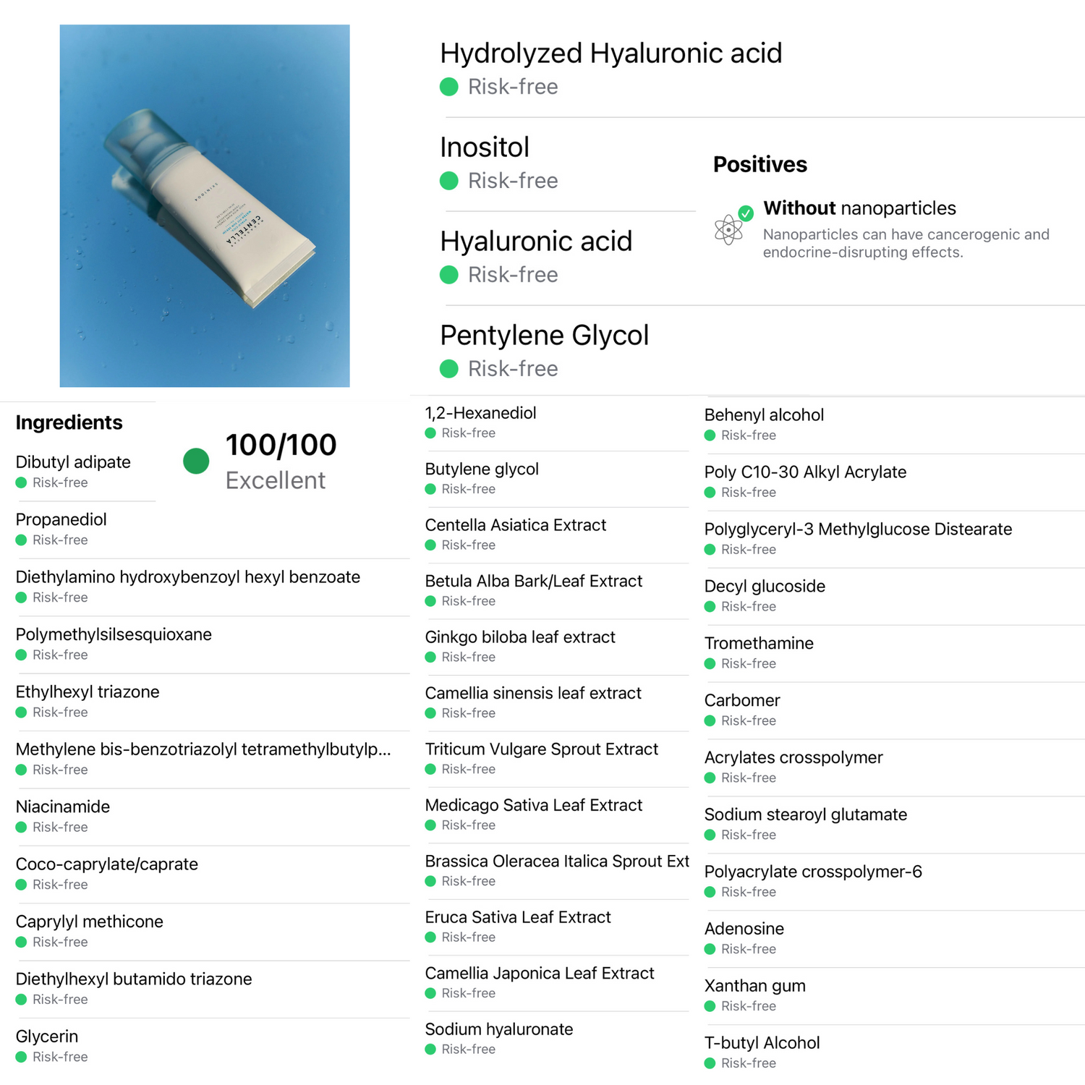Click the green dot under Niacinamide

click(x=22, y=827)
